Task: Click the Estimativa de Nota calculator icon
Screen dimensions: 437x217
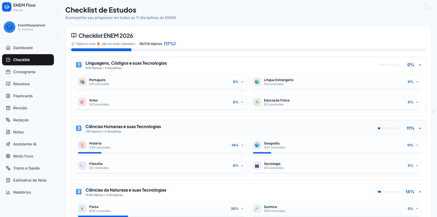Action: (x=8, y=180)
